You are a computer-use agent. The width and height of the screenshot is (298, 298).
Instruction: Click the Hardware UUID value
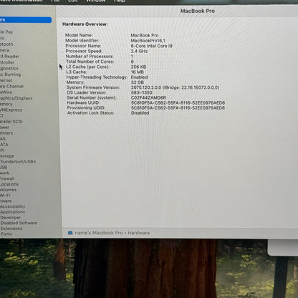pos(178,102)
